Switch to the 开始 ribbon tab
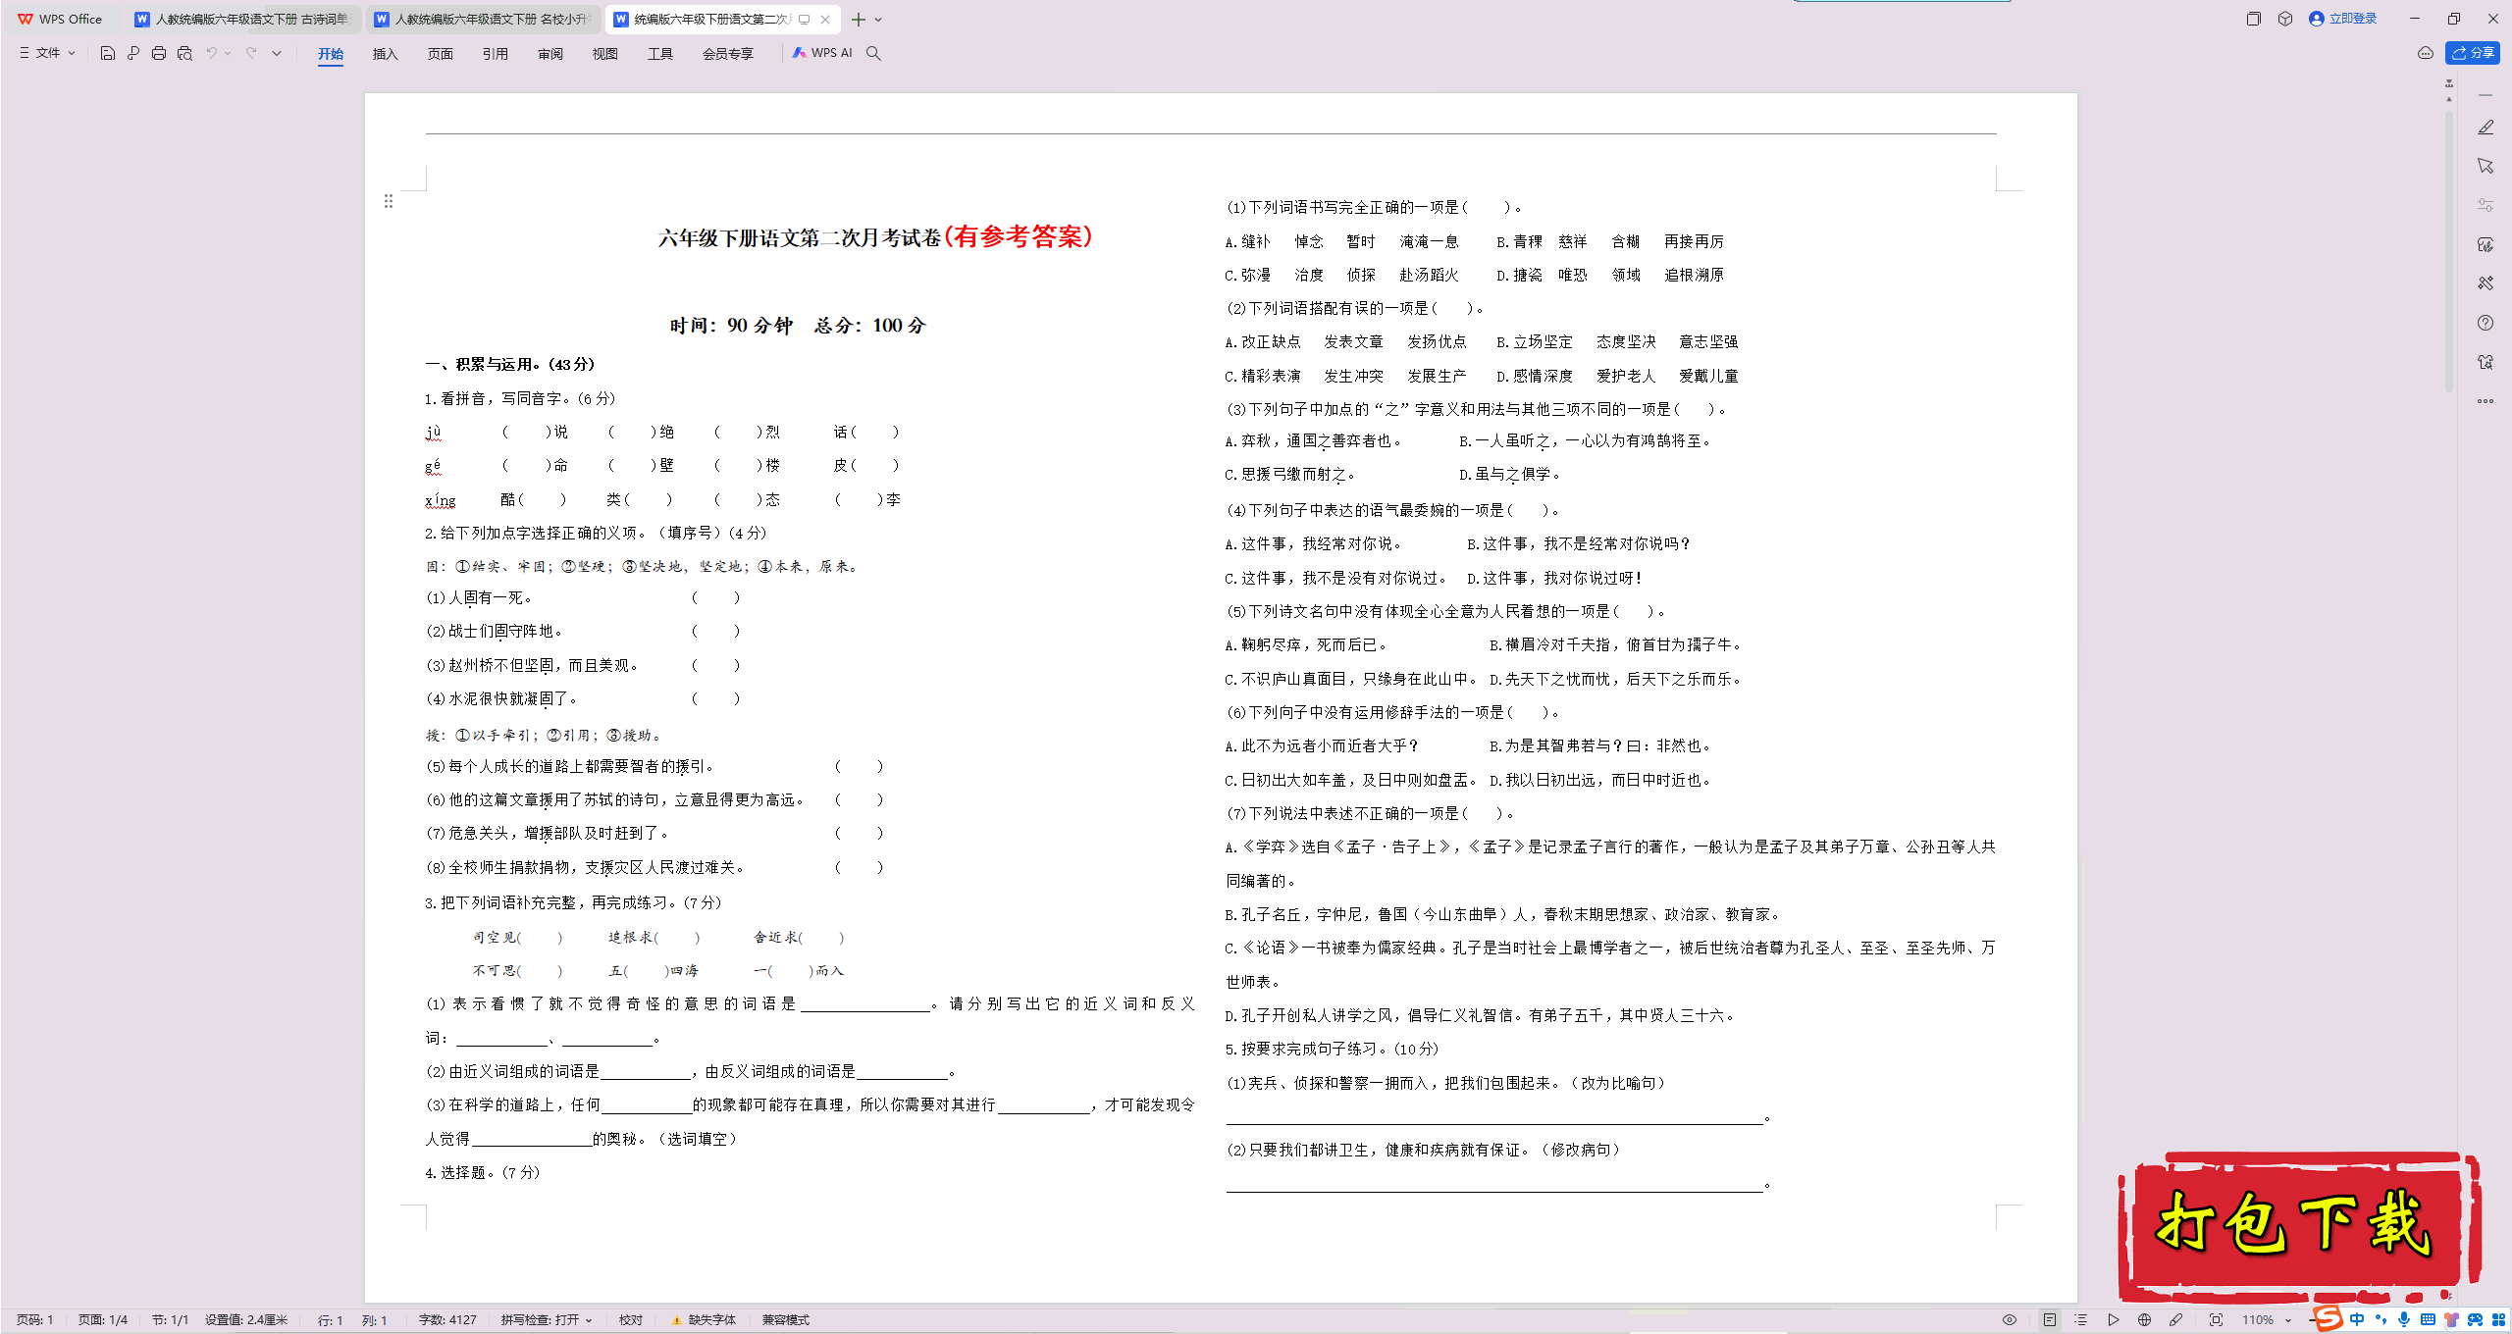 pos(331,54)
